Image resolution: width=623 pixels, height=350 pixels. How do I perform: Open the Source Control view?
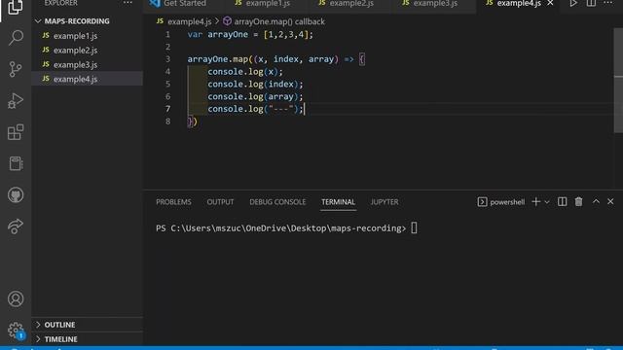pyautogui.click(x=16, y=69)
